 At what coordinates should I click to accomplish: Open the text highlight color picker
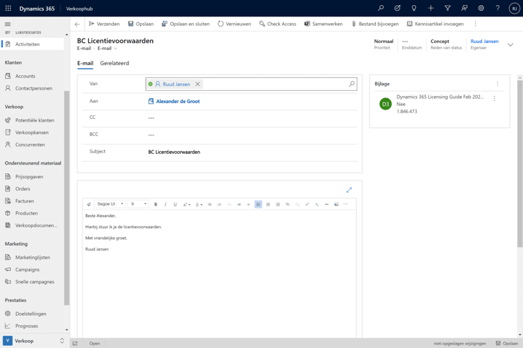pos(187,204)
